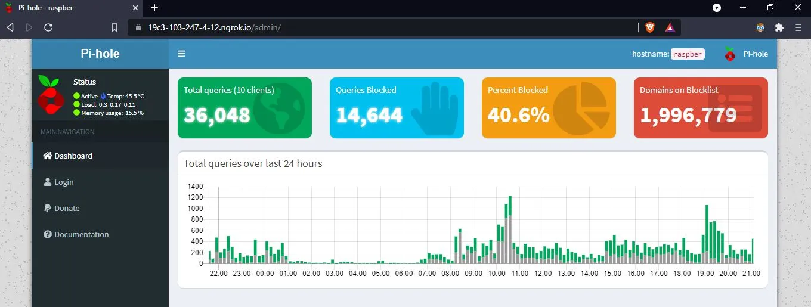This screenshot has width=811, height=307.
Task: Click the Total queries green card
Action: pos(244,108)
